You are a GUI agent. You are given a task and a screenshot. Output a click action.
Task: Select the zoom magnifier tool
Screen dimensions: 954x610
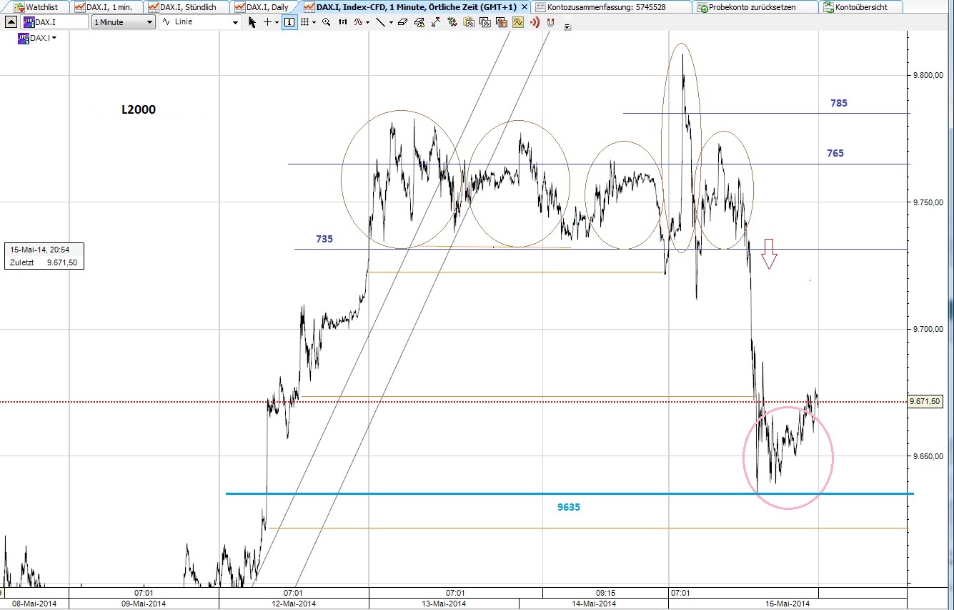pyautogui.click(x=327, y=22)
